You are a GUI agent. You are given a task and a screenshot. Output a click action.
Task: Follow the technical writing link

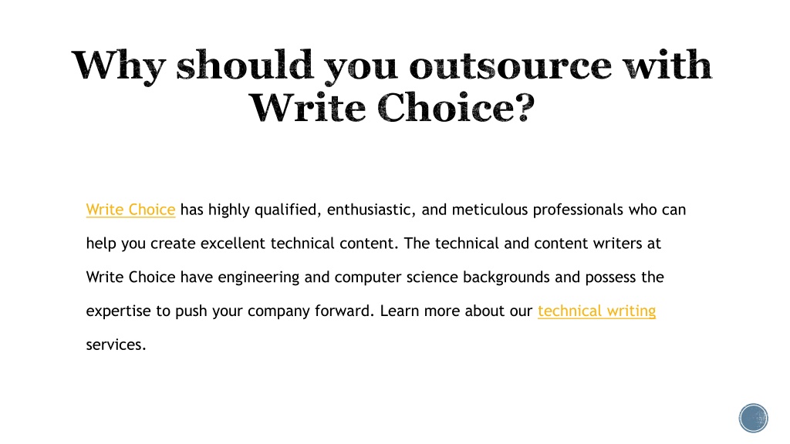pyautogui.click(x=596, y=311)
